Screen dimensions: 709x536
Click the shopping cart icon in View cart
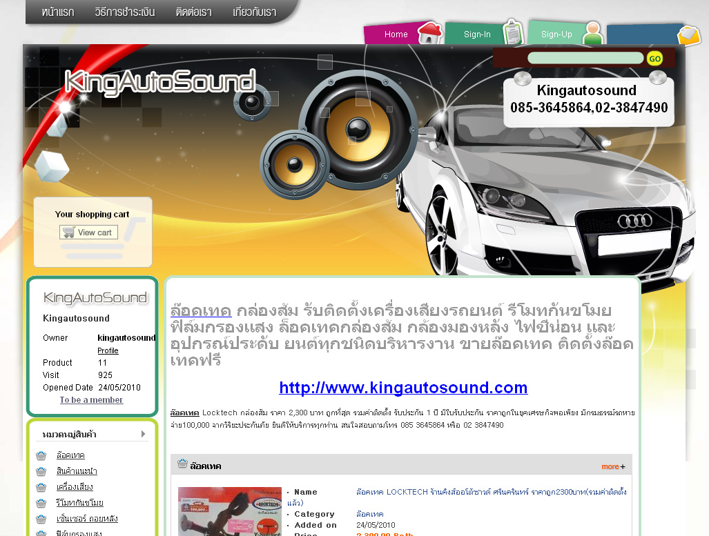(69, 232)
